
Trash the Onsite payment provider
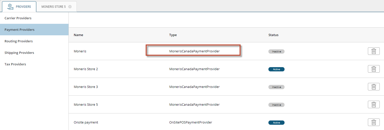[x=374, y=122]
